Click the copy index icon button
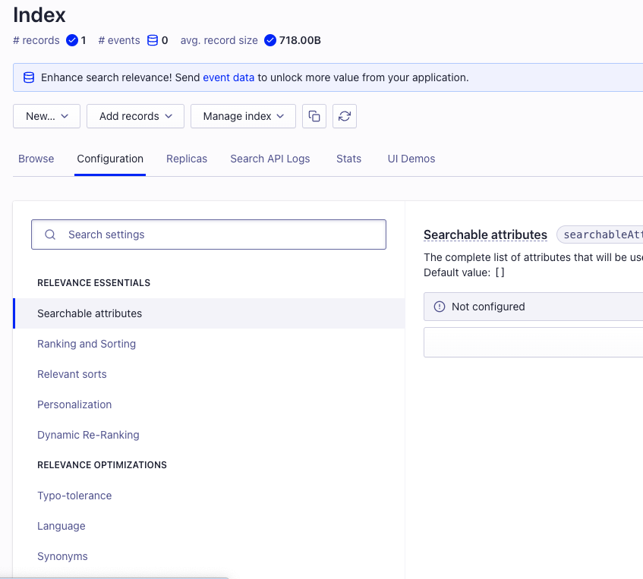This screenshot has width=643, height=579. [x=314, y=116]
